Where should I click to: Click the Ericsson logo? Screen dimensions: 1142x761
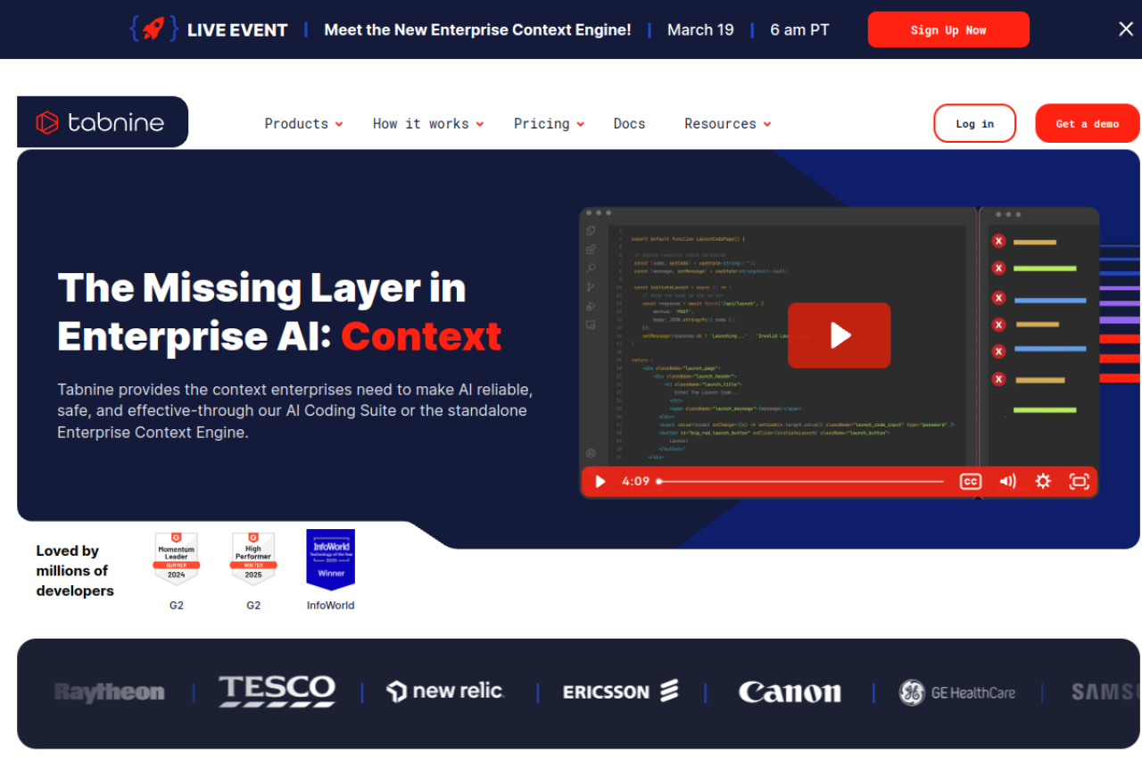click(621, 691)
